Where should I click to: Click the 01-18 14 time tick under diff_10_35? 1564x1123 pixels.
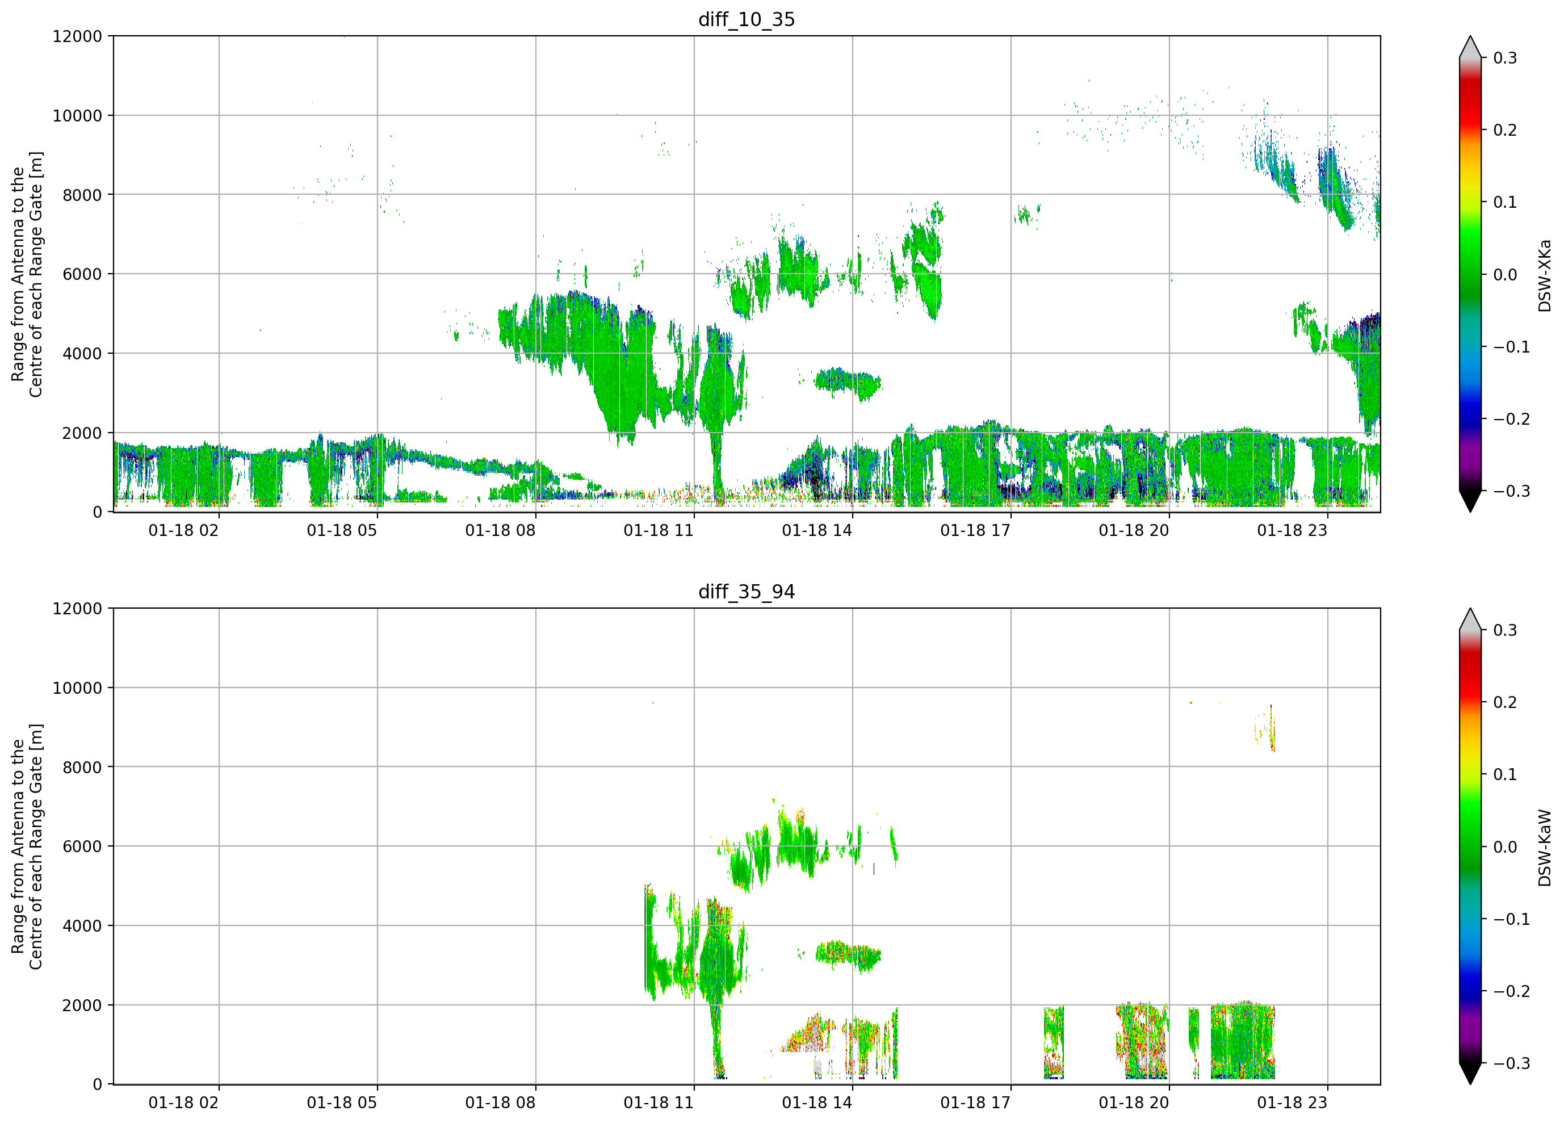tap(817, 530)
